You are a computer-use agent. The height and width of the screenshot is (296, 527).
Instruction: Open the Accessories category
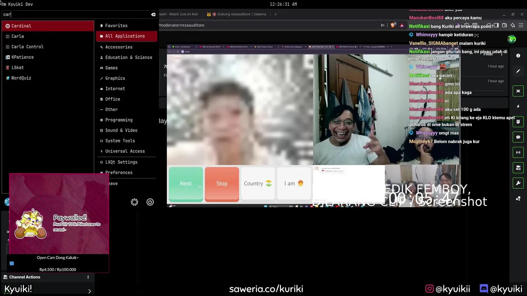click(x=126, y=47)
